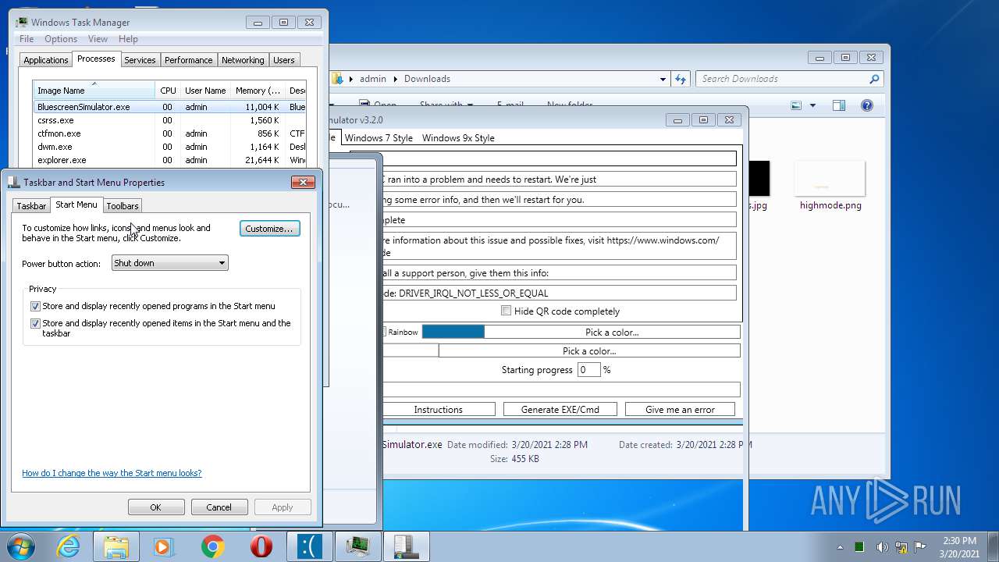Image resolution: width=999 pixels, height=562 pixels.
Task: Select explorer.exe process row
Action: (x=171, y=160)
